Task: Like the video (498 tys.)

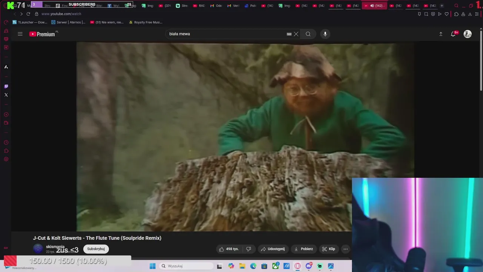Action: coord(229,249)
